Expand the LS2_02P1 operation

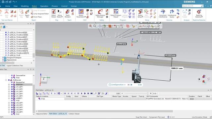[9, 103]
